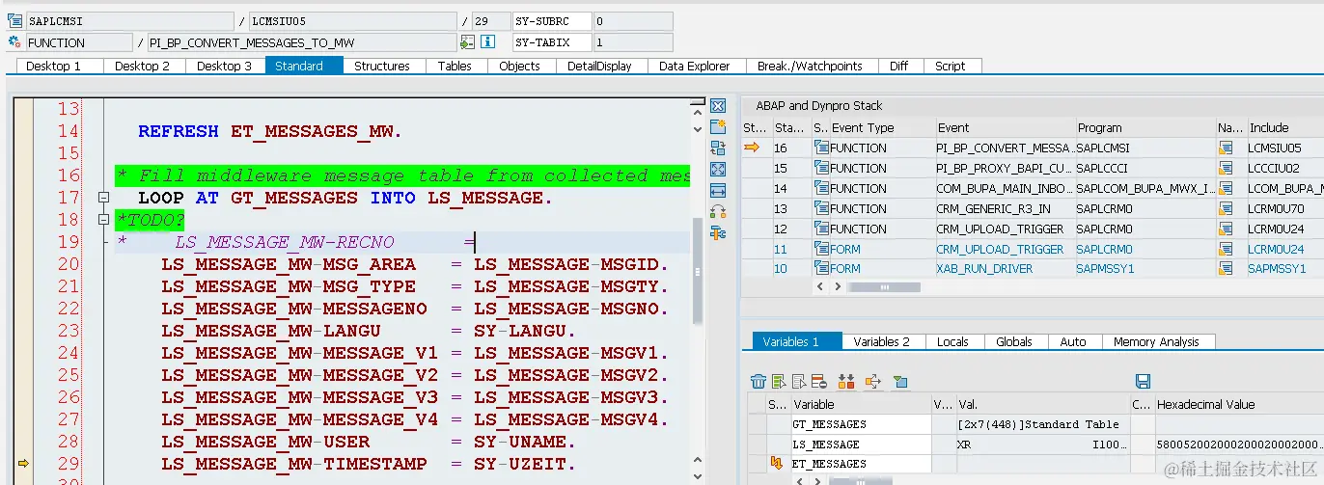The image size is (1324, 485).
Task: Click the sheet icon with red minus
Action: (819, 382)
